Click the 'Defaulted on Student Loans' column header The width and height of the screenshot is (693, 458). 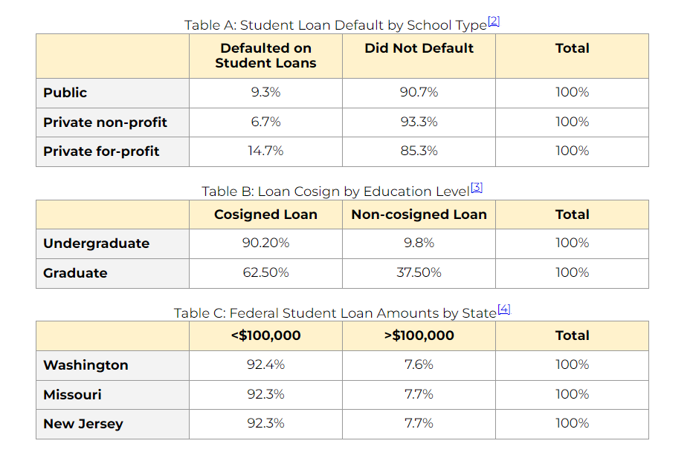[265, 56]
